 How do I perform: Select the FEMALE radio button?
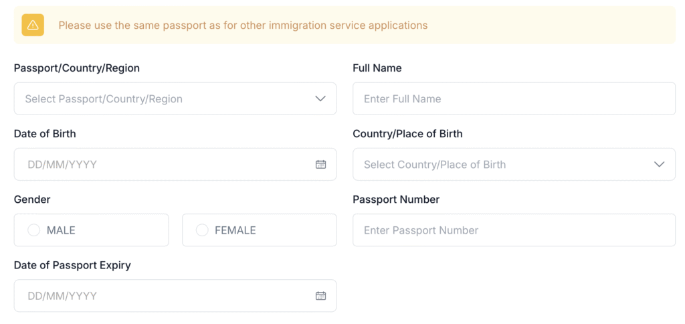[x=202, y=230]
